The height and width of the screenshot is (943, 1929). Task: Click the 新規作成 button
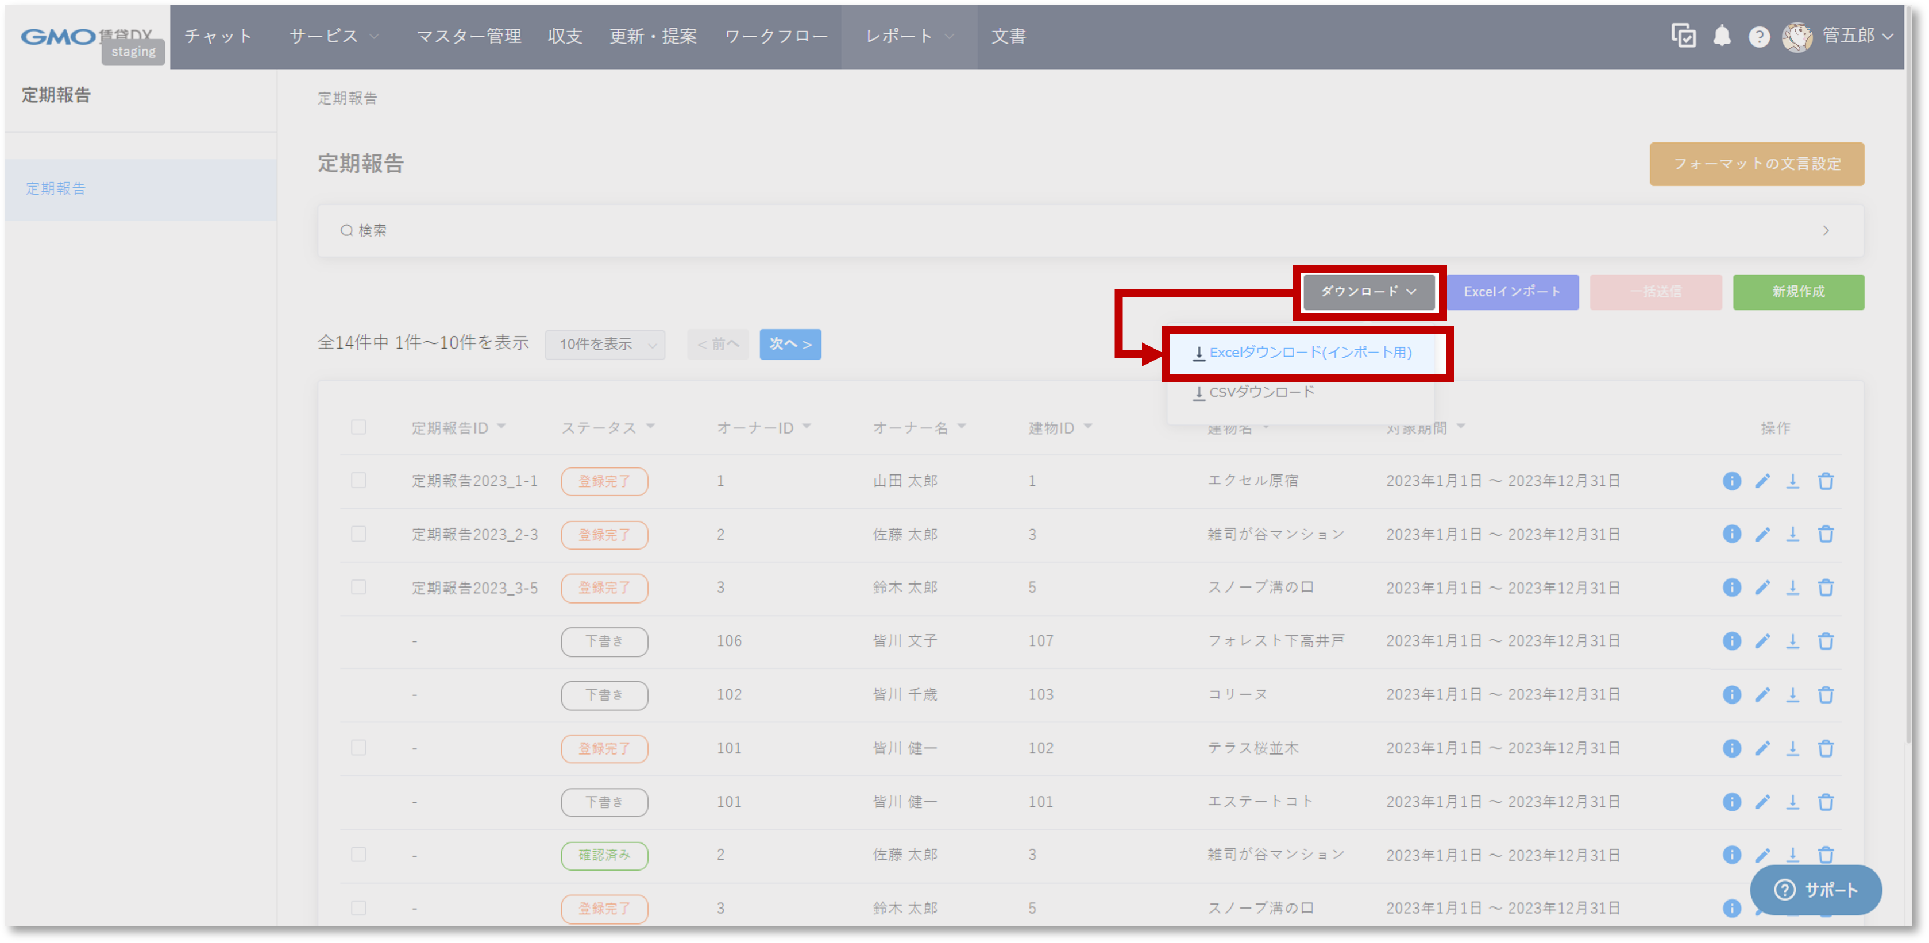pyautogui.click(x=1799, y=292)
